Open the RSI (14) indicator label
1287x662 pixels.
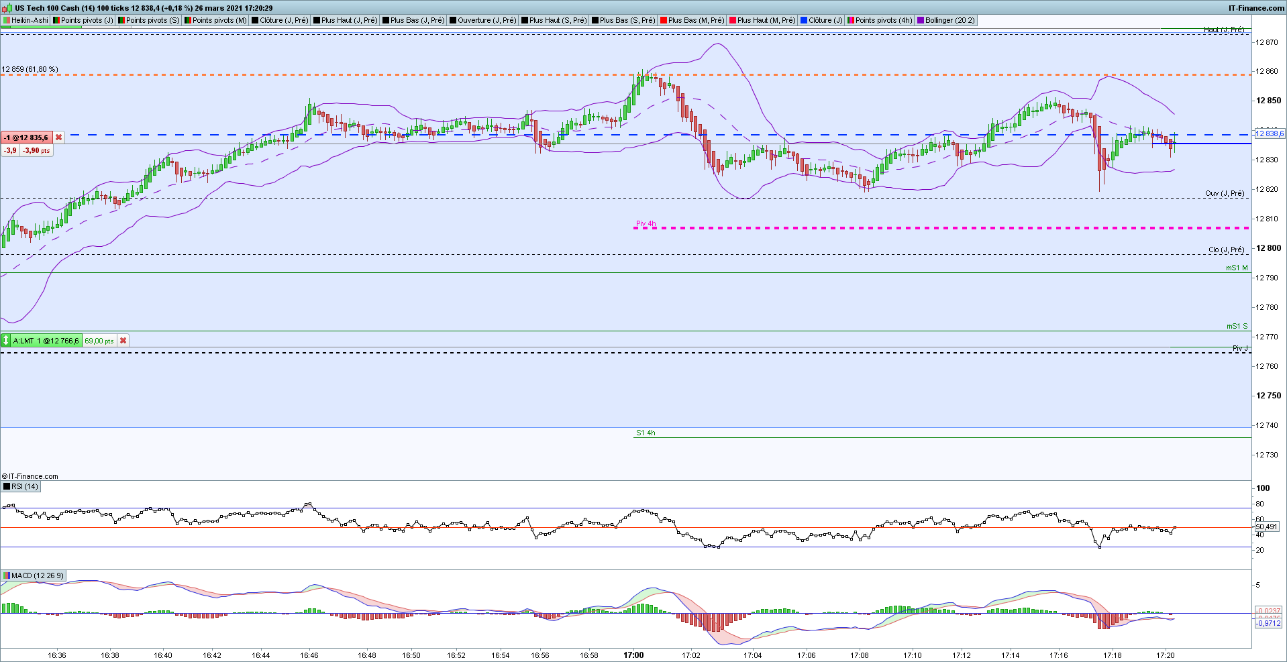pyautogui.click(x=21, y=486)
